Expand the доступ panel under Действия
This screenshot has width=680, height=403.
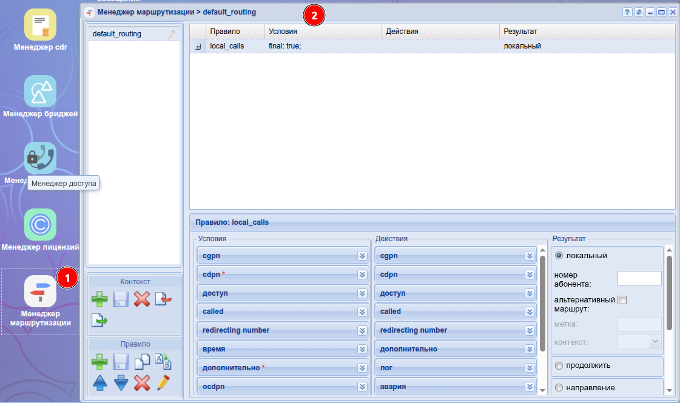(530, 293)
